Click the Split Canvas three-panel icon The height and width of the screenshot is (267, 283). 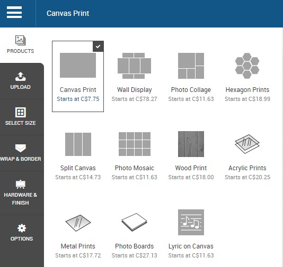click(78, 144)
